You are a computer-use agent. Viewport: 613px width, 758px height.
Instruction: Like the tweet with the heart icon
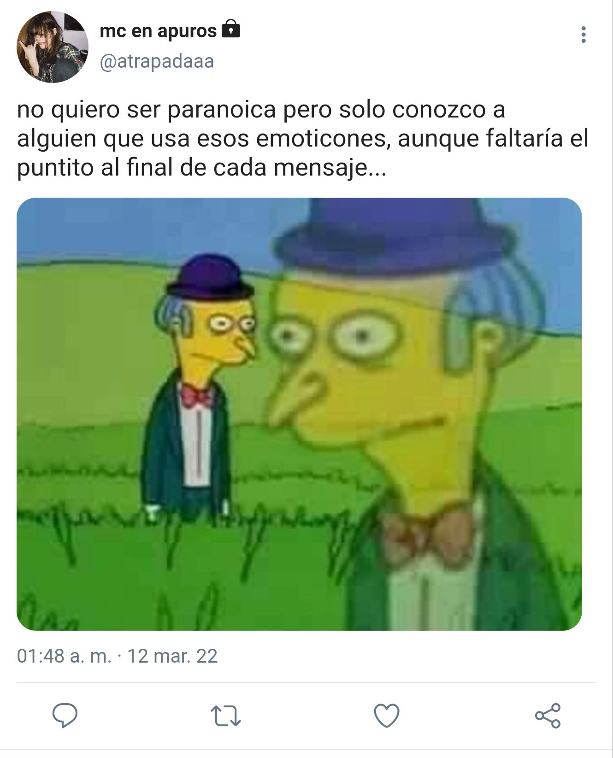click(x=387, y=716)
